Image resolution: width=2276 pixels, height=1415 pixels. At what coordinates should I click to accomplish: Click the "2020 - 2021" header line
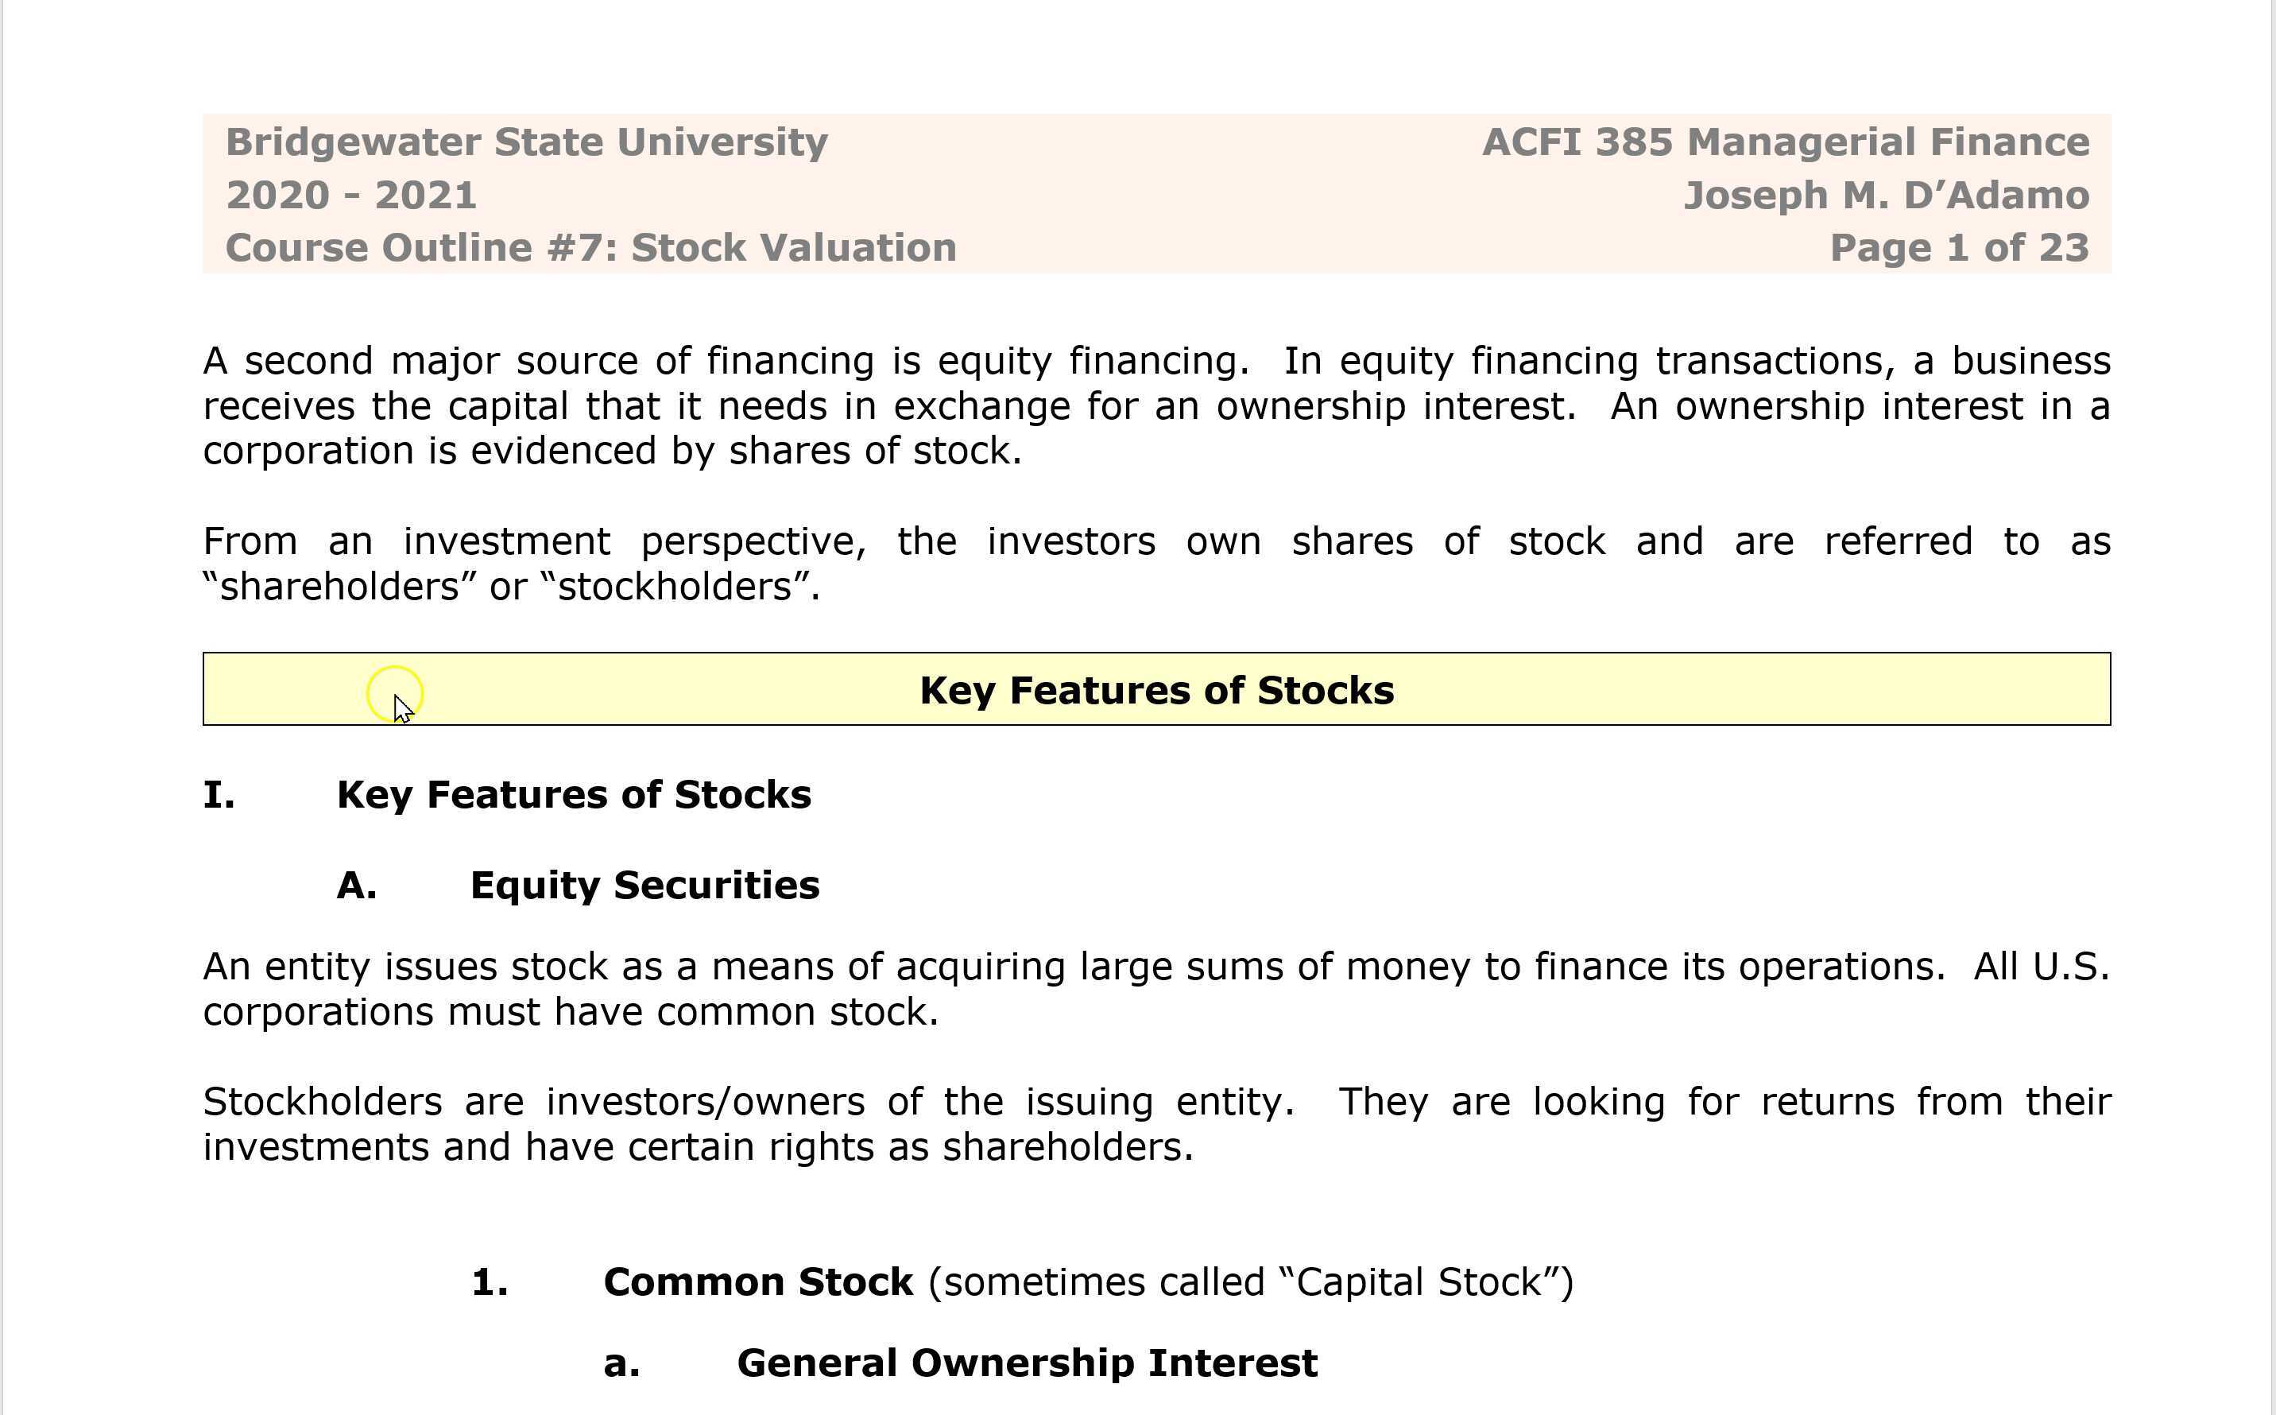tap(350, 196)
